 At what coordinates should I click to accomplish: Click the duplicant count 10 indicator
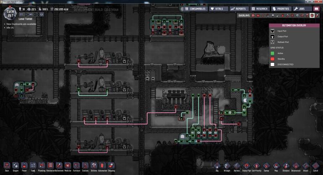tap(22, 9)
